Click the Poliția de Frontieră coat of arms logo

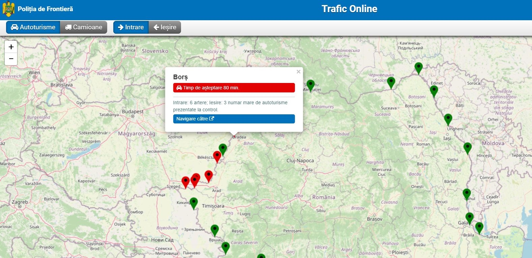click(8, 9)
